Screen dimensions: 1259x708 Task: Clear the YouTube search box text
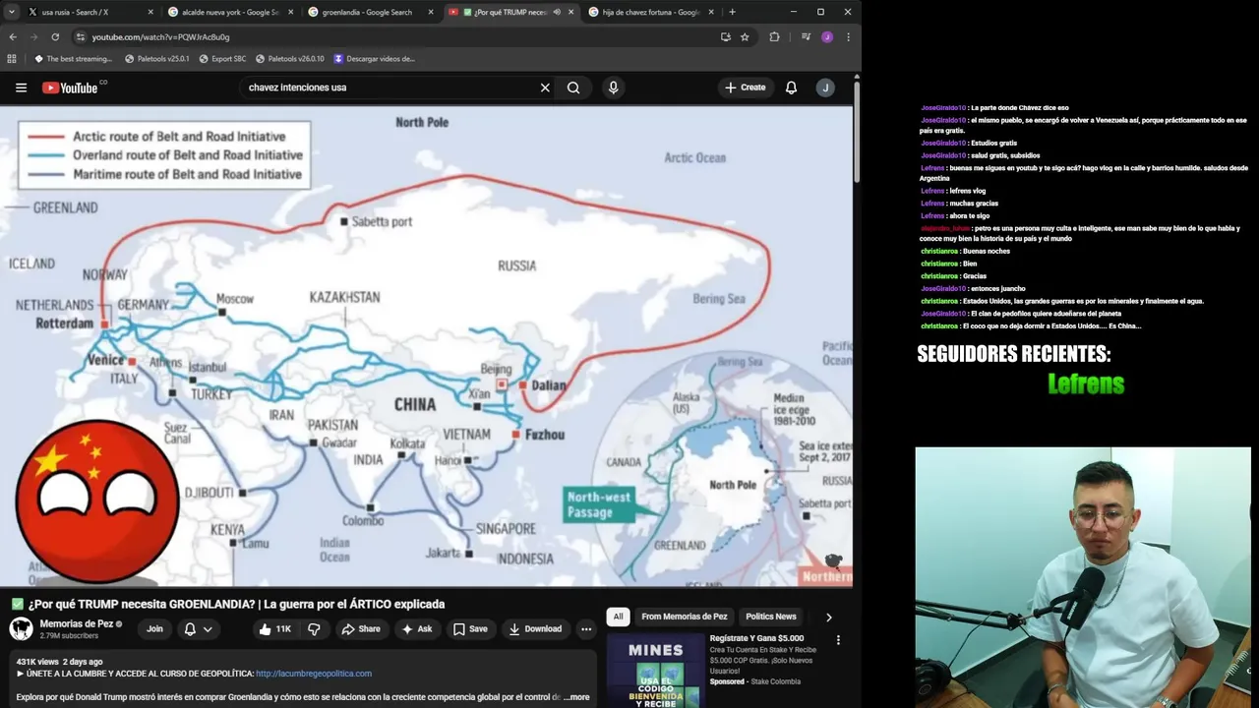coord(545,88)
